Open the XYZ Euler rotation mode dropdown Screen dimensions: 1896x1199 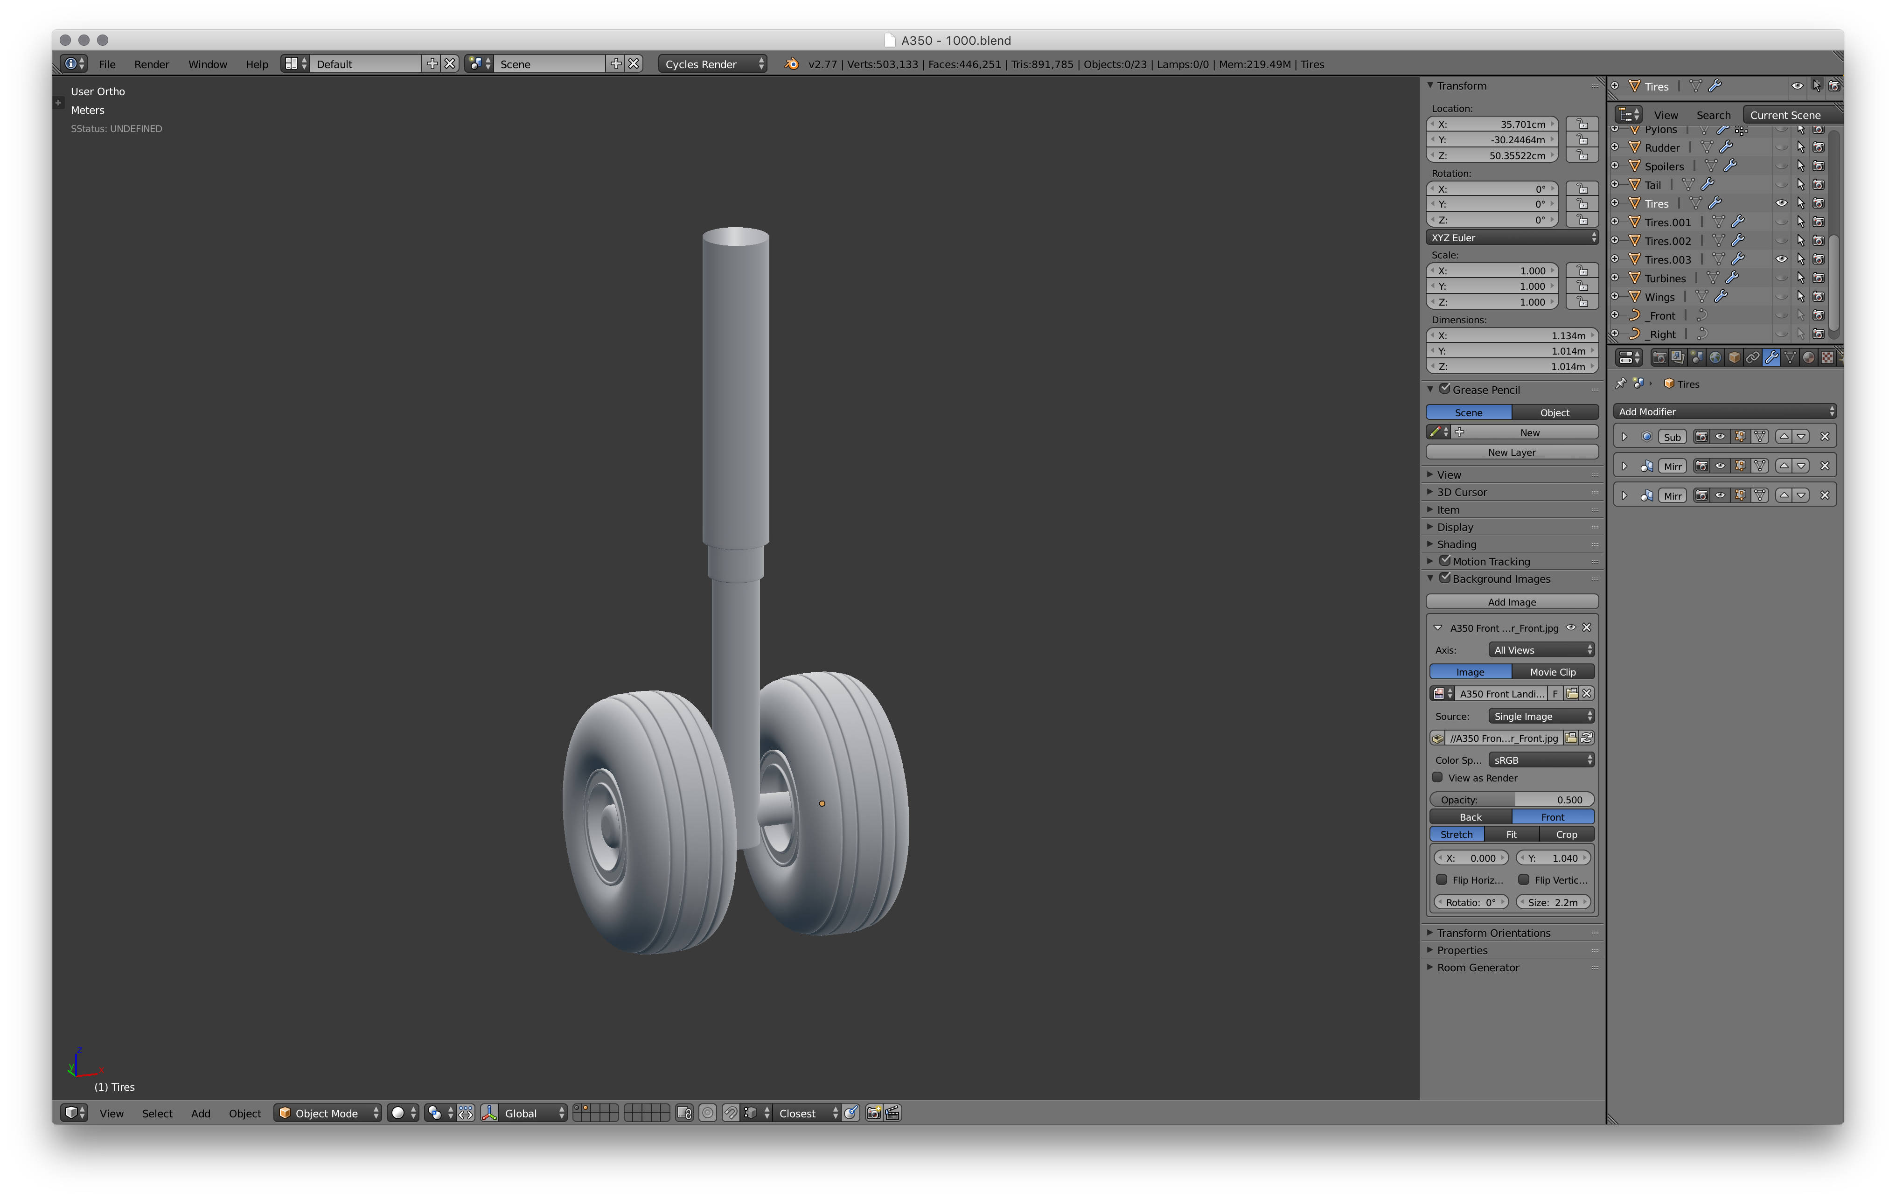[x=1512, y=238]
